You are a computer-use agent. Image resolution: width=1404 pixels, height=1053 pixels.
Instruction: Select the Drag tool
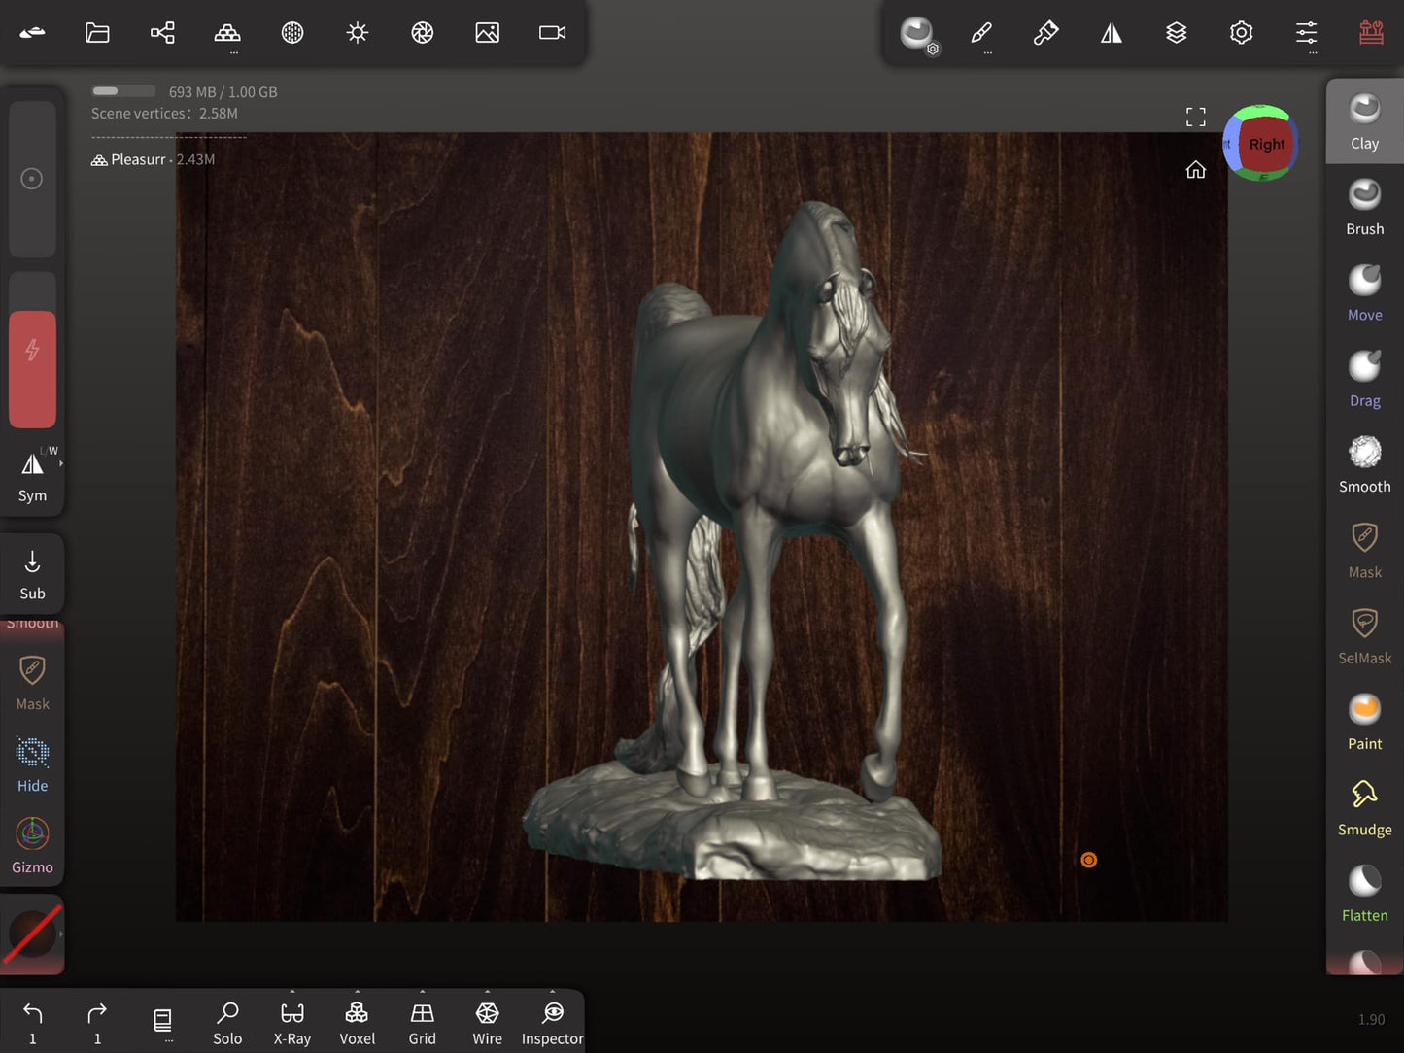pos(1364,379)
